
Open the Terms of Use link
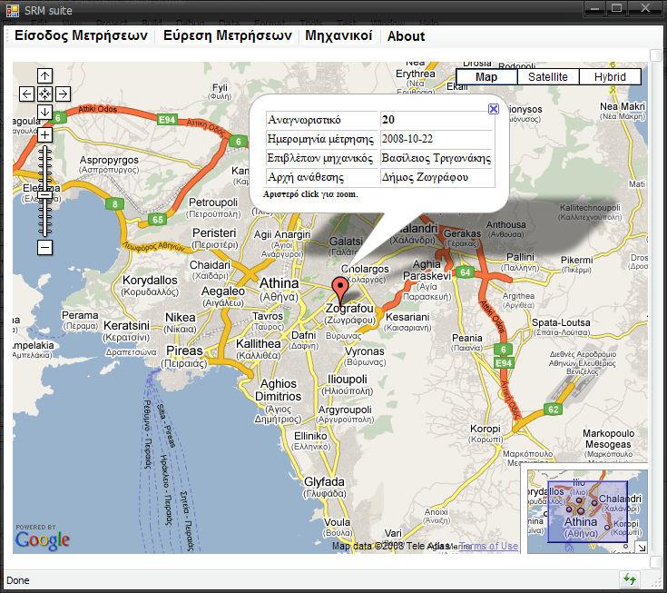coord(489,546)
